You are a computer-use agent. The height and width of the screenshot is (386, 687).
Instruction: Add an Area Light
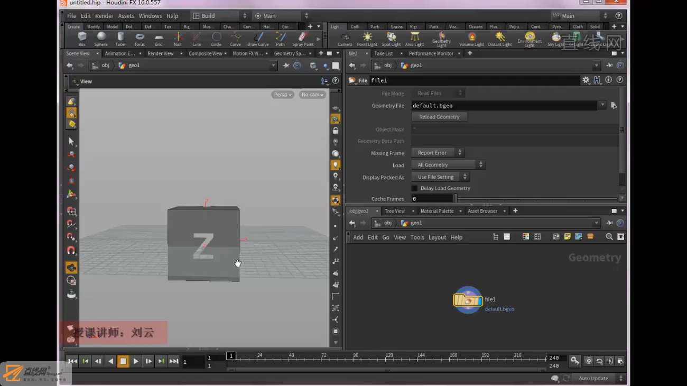tap(414, 39)
